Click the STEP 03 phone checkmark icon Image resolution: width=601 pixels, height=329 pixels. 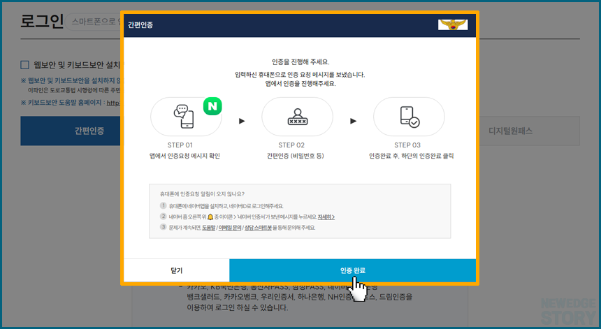[x=410, y=117]
